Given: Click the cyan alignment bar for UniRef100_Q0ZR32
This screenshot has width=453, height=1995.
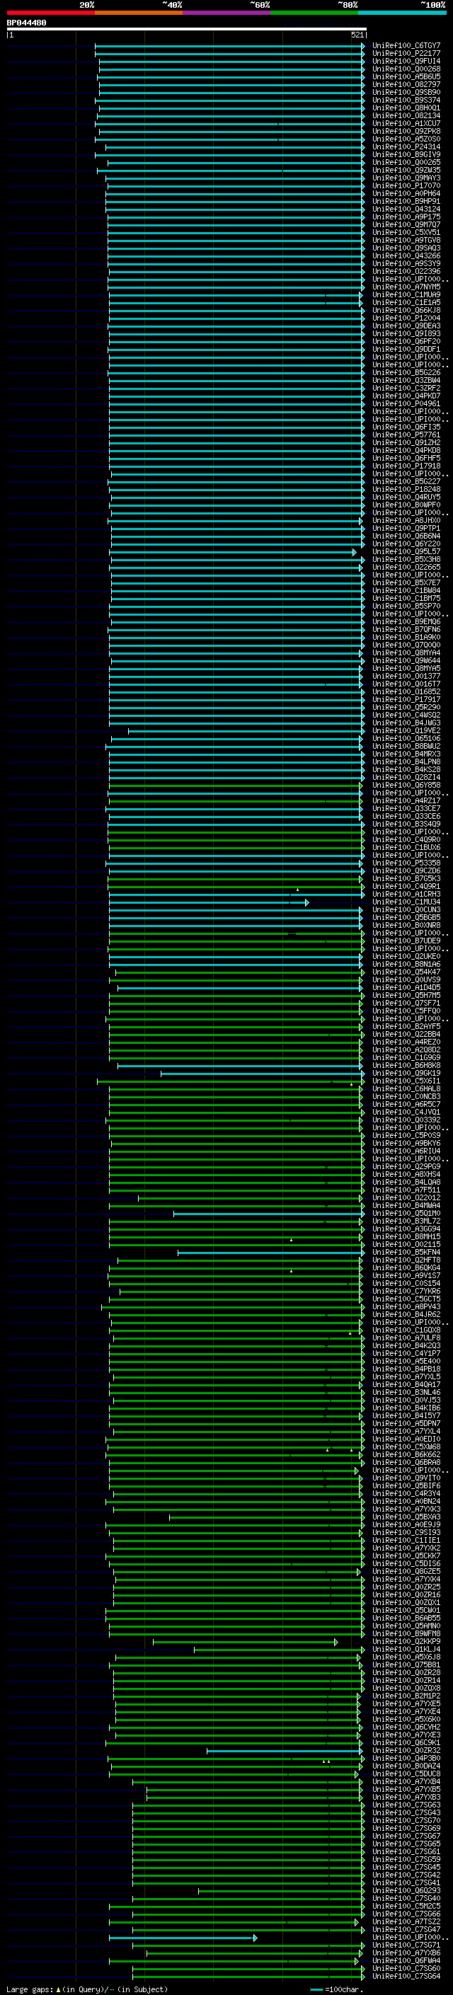Looking at the screenshot, I should 285,1751.
